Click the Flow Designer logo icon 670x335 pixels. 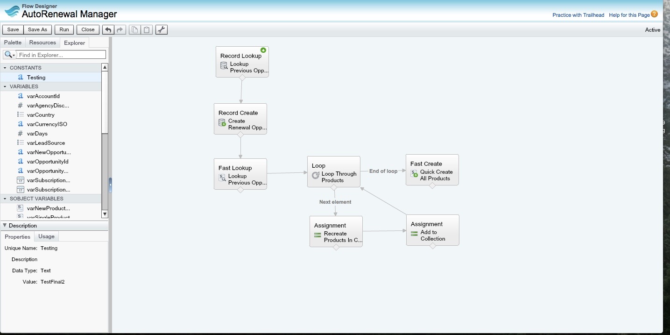coord(12,12)
